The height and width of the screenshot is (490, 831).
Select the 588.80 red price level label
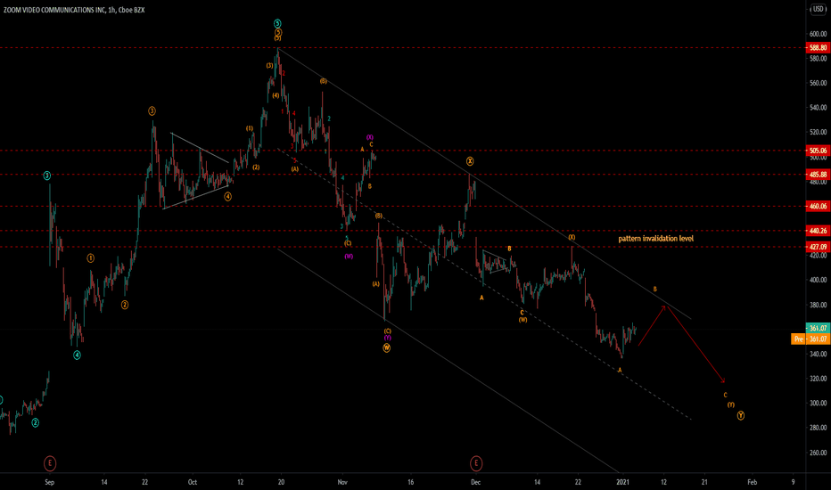tap(818, 48)
